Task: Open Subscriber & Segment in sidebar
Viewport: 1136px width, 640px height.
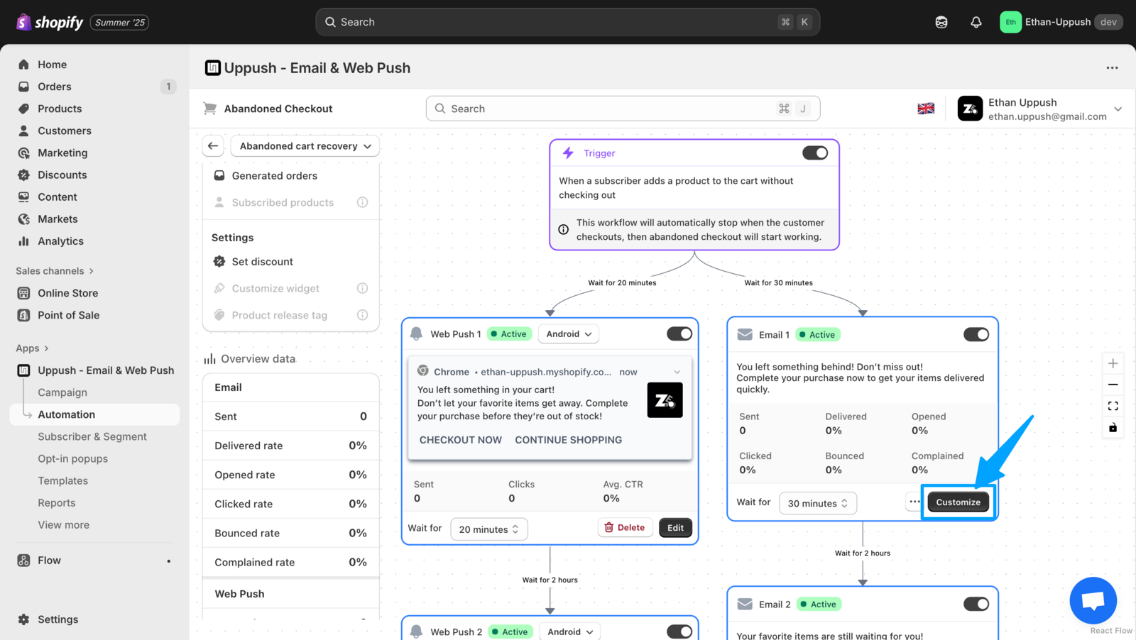Action: point(92,436)
